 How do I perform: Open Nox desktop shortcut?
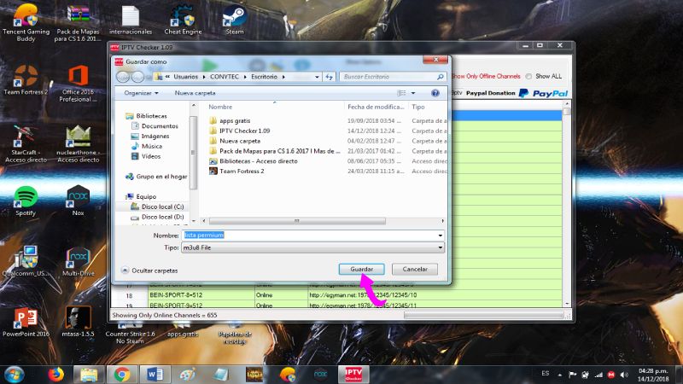click(78, 201)
